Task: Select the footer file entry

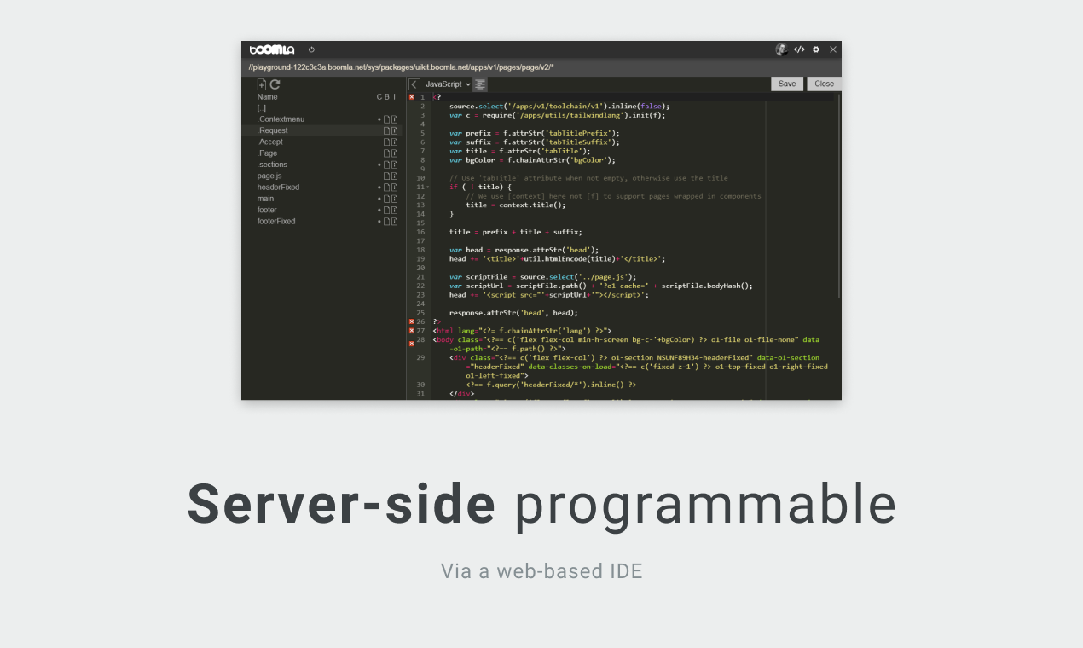Action: (267, 210)
